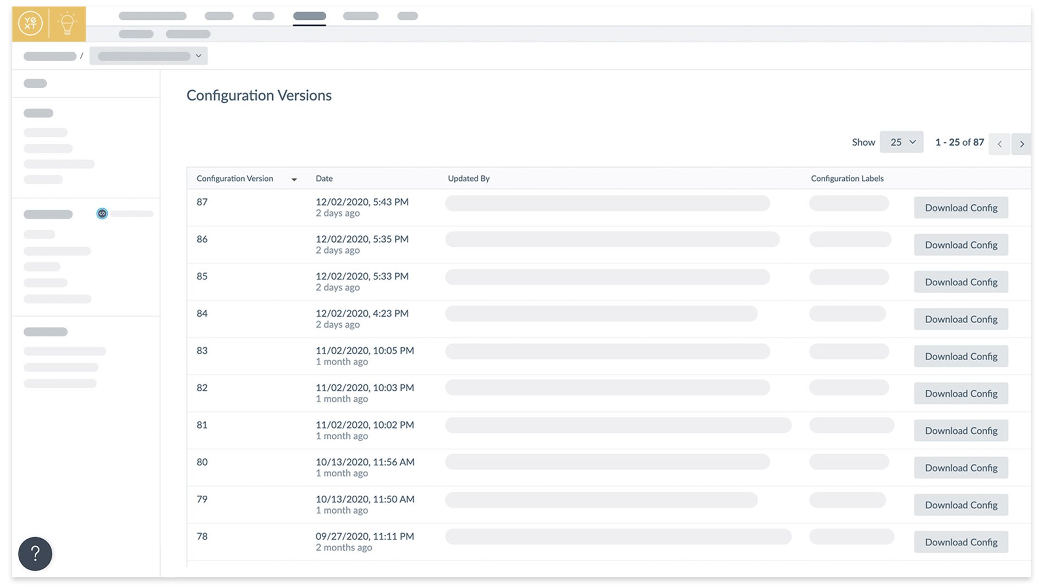Select the active highlighted top navigation tab

(x=309, y=16)
